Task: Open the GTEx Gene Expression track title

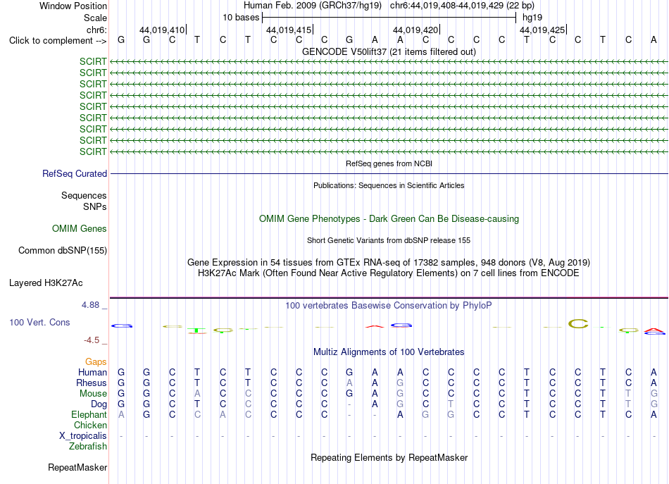Action: click(x=389, y=263)
